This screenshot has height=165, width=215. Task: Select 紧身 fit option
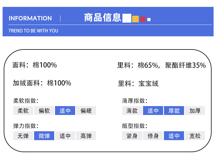132,136
